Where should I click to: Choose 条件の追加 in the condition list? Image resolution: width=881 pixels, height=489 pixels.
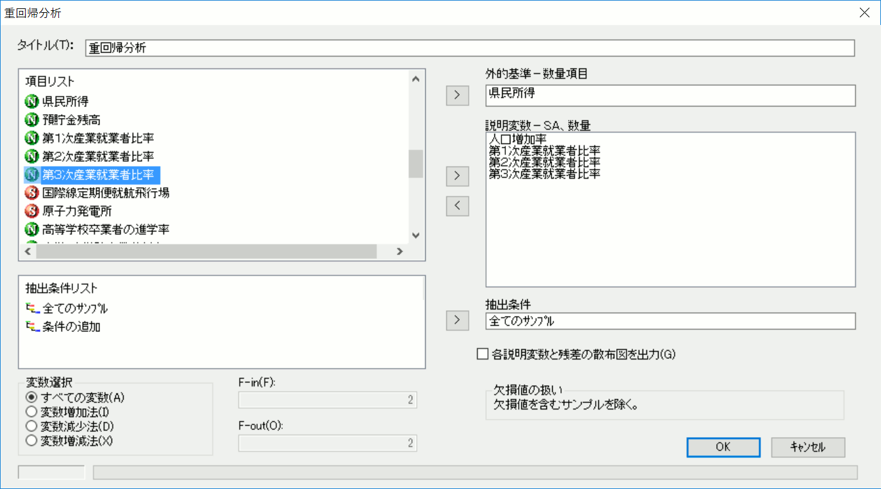click(x=71, y=327)
